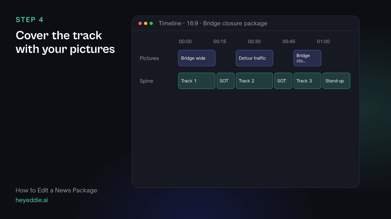Click the green maximize window button
Screen dimensions: 391x219
151,23
